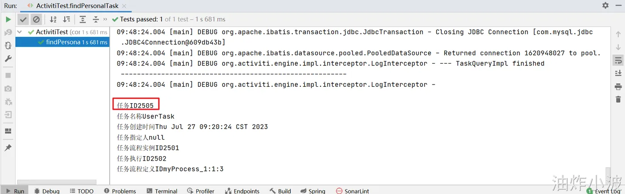625x194 pixels.
Task: Collapse all test tree nodes
Action: coord(96,20)
